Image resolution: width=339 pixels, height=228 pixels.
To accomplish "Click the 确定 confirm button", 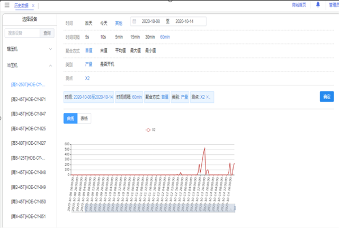I will point(326,97).
